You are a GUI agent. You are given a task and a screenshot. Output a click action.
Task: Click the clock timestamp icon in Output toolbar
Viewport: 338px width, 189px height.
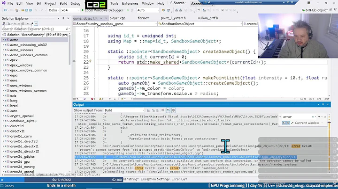(173, 110)
